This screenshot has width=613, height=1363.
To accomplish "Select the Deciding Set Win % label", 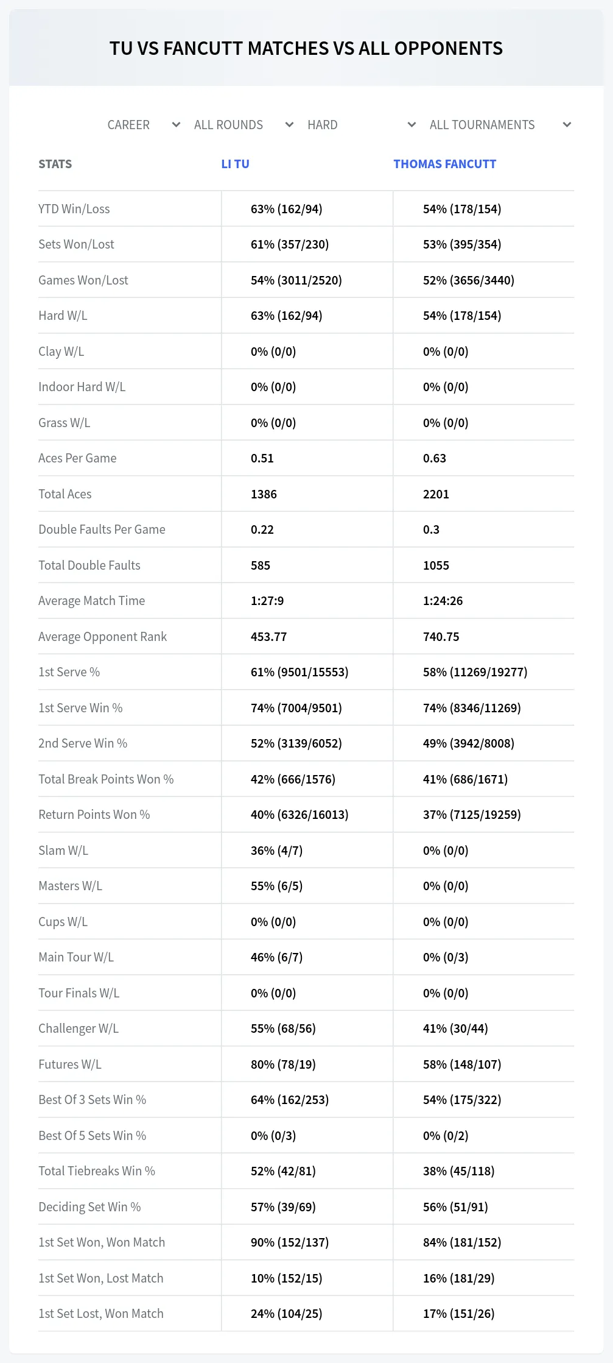I will tap(89, 1207).
